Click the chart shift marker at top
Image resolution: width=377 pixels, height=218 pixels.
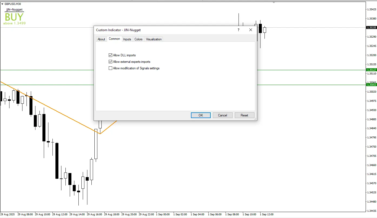274,2
